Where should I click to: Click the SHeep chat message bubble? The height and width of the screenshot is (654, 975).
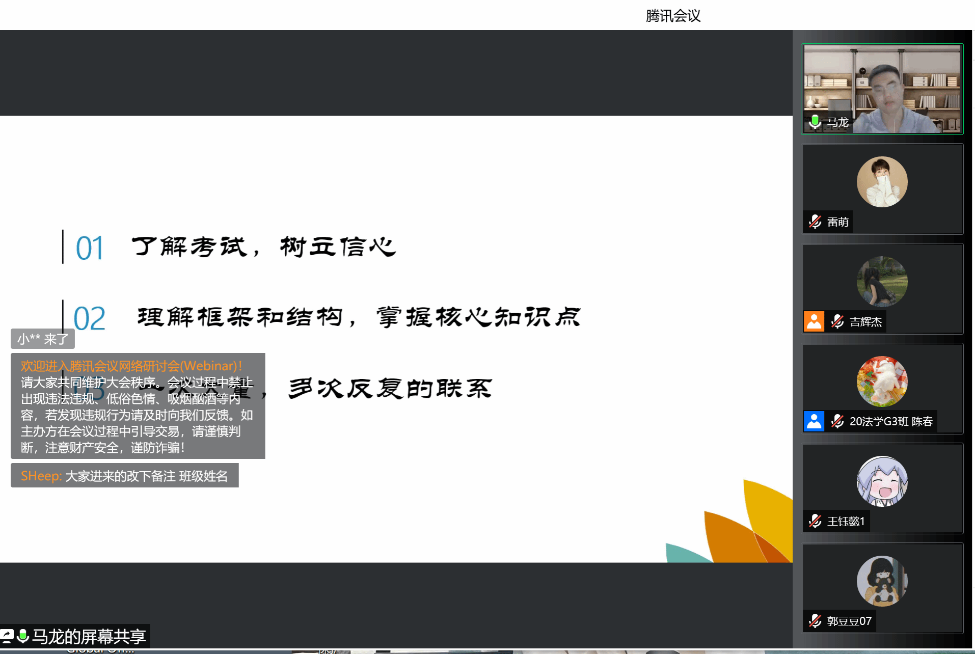(x=124, y=476)
